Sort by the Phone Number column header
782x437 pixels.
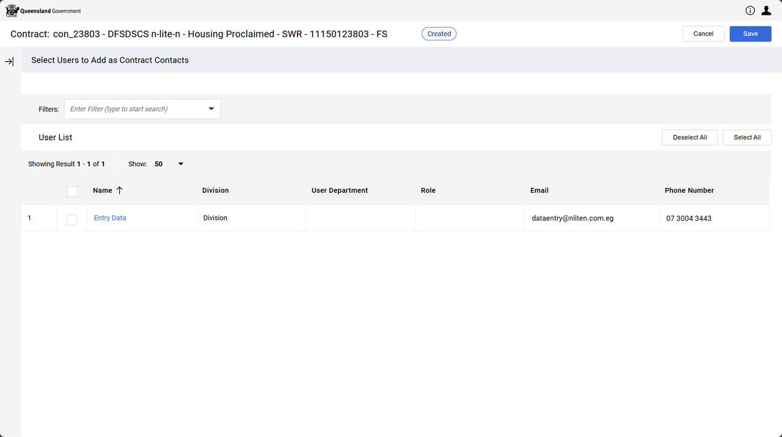689,190
